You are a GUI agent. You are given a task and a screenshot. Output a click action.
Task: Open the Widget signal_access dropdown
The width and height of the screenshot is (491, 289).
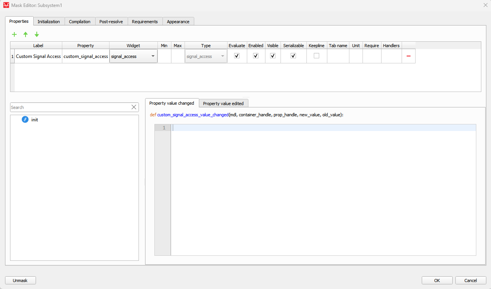[133, 56]
